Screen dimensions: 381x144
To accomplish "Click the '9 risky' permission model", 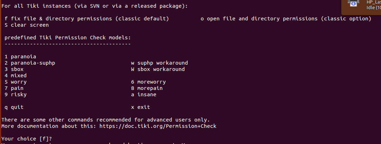I will [x=15, y=94].
